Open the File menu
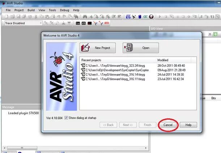221x153 pixels. coord(8,10)
